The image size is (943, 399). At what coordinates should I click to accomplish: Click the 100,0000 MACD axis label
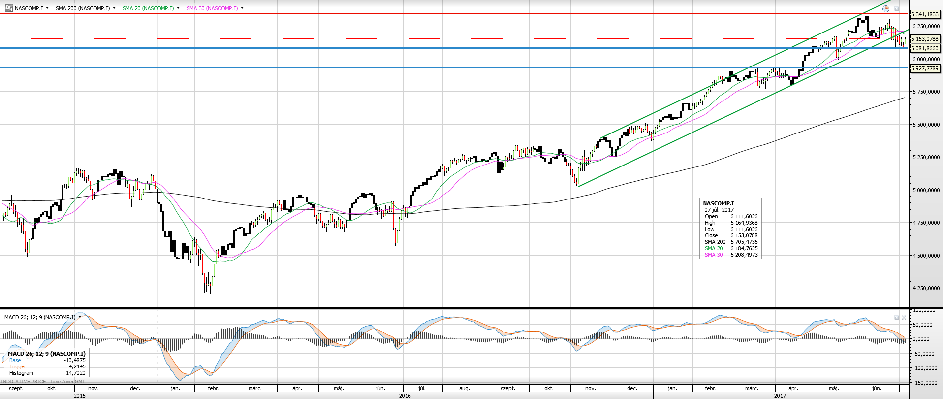[x=924, y=310]
